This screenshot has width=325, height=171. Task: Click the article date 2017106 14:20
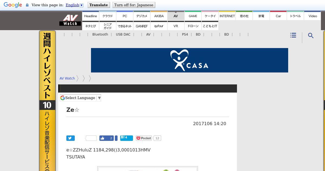pyautogui.click(x=210, y=123)
